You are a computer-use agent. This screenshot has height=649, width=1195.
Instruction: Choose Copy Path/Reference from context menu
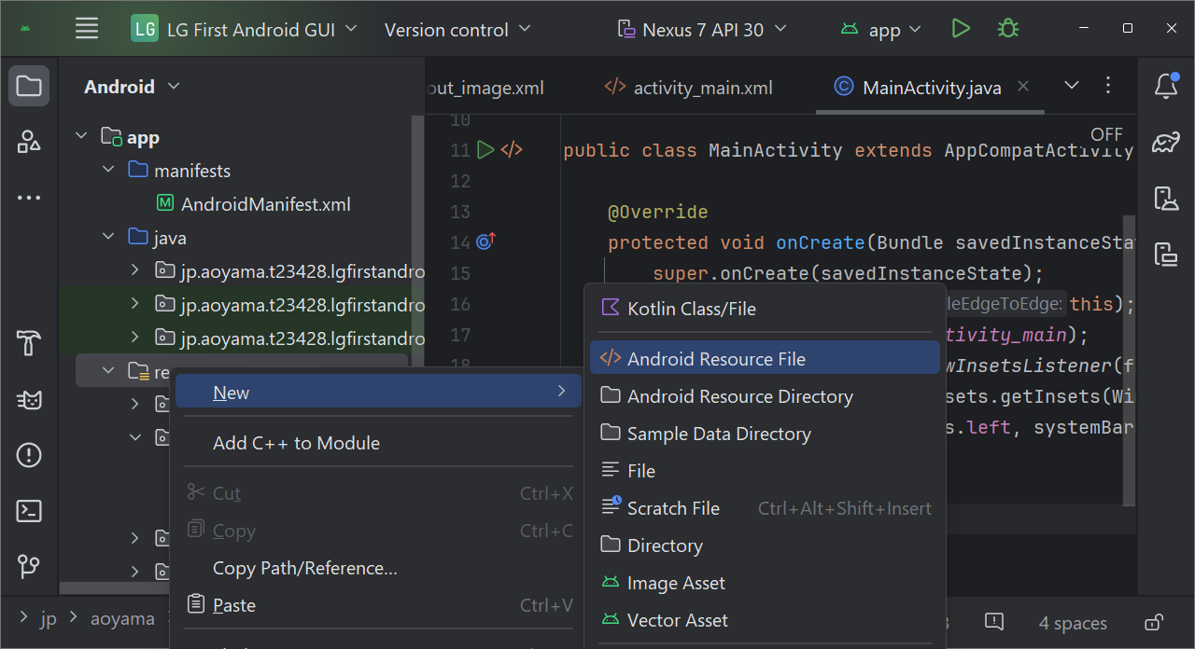click(378, 568)
